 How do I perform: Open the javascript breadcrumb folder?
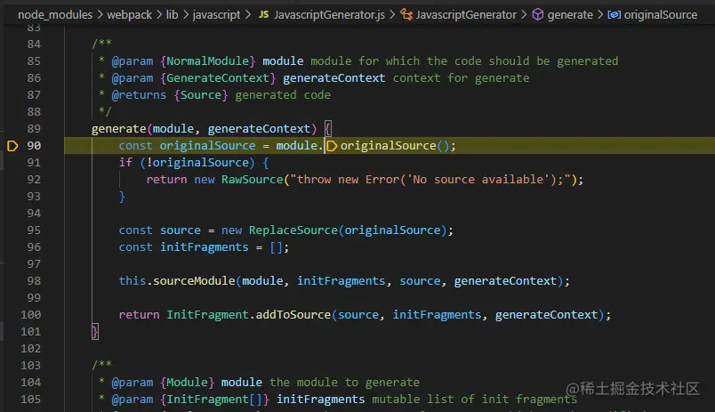(216, 14)
